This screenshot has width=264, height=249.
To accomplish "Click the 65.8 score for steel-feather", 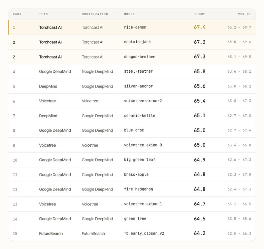I will pos(200,71).
